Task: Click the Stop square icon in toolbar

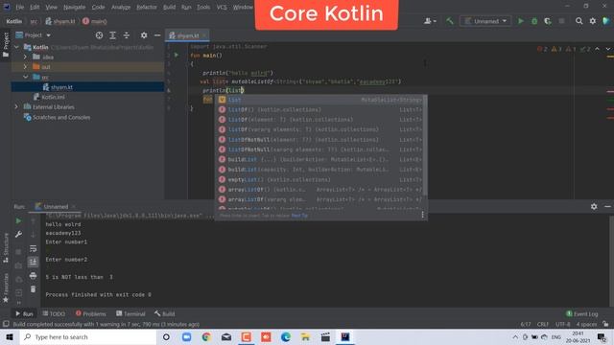Action: 561,21
